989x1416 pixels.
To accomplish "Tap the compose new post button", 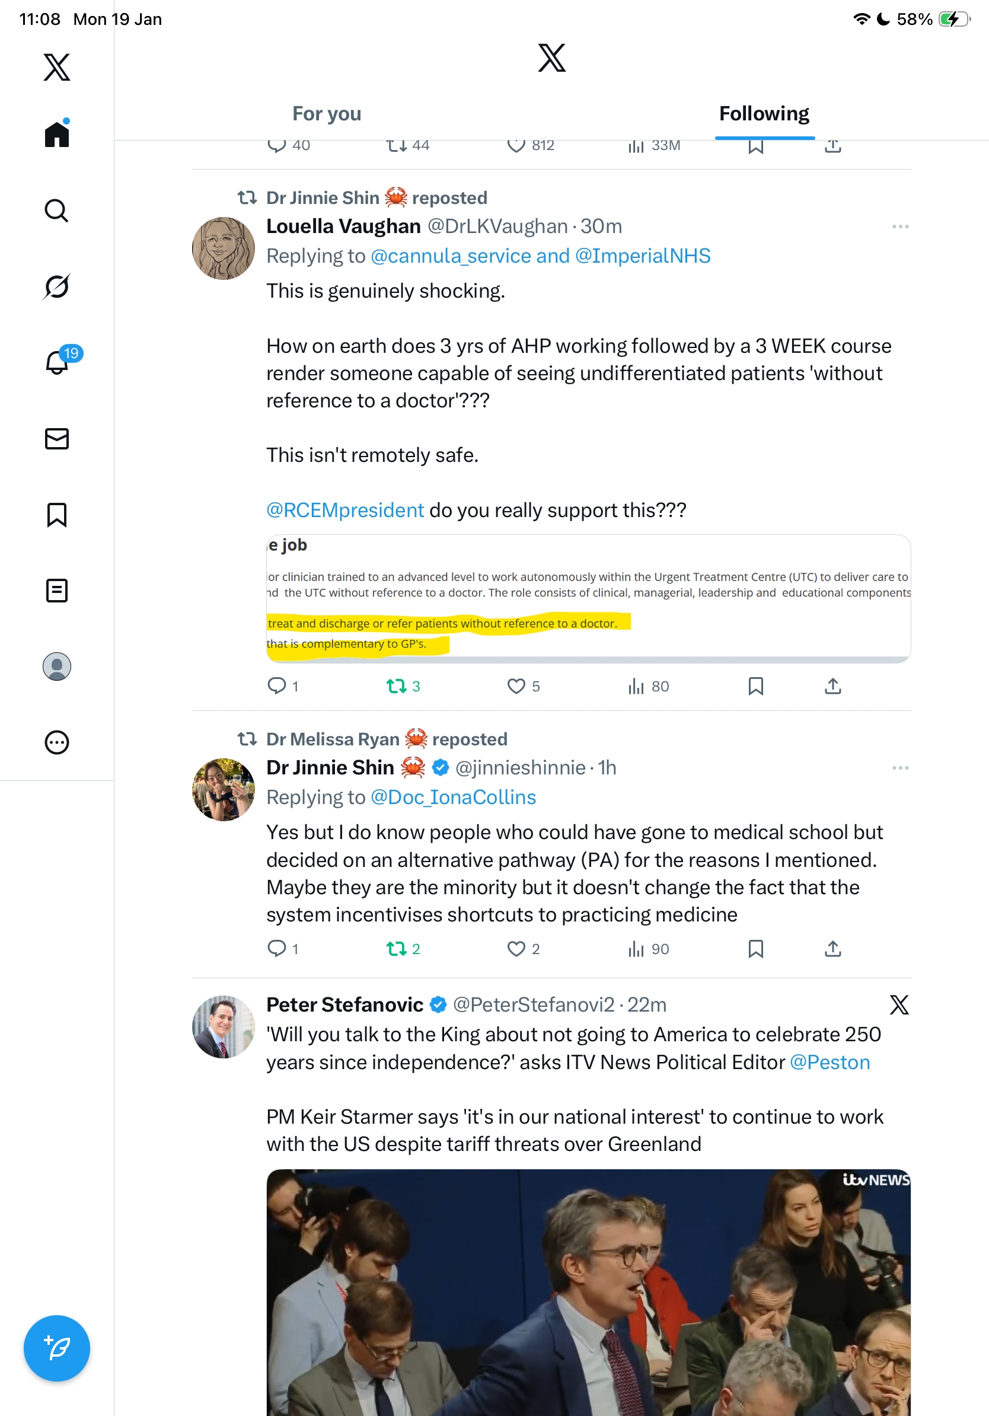I will coord(57,1348).
